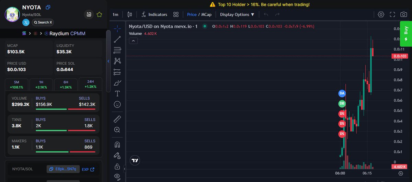This screenshot has width=412, height=182.
Task: Click the red 0.0₅103 price label
Action: tap(399, 56)
